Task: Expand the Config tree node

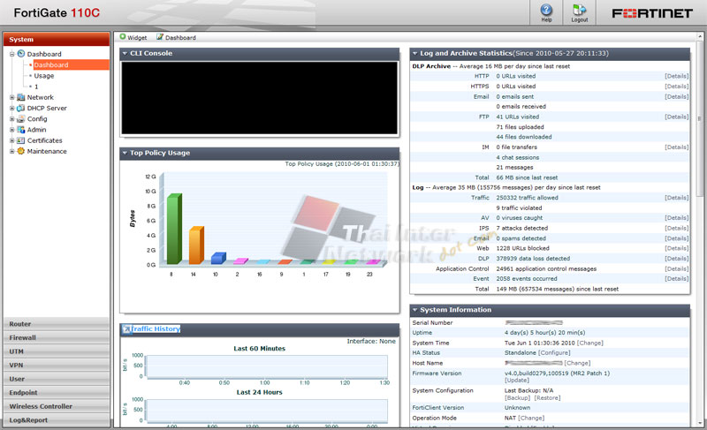Action: [x=12, y=119]
